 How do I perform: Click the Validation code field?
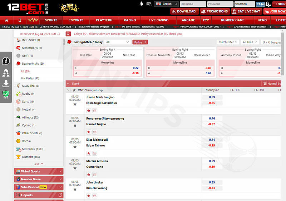tap(245, 4)
